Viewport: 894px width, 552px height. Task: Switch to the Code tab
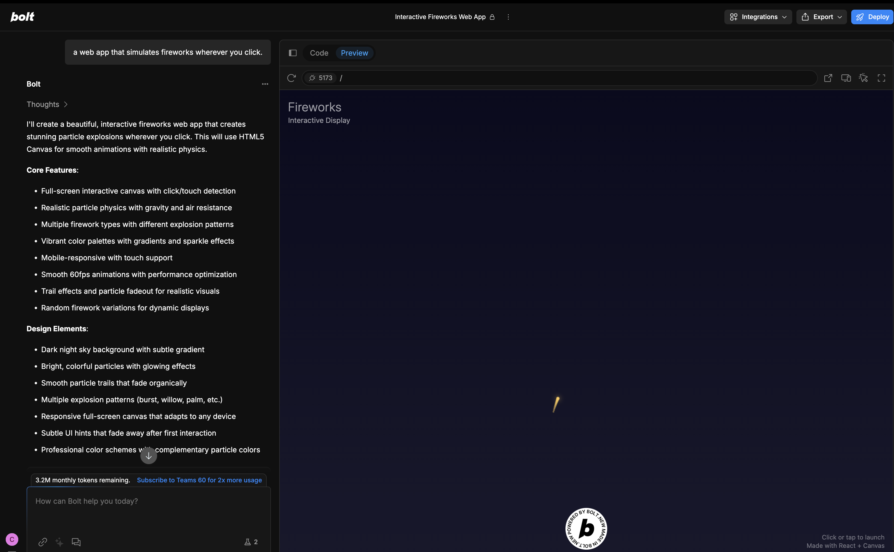click(319, 53)
